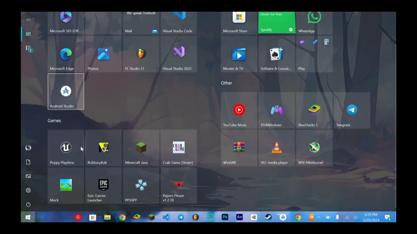Open Pictures from Start sidebar

[28, 176]
